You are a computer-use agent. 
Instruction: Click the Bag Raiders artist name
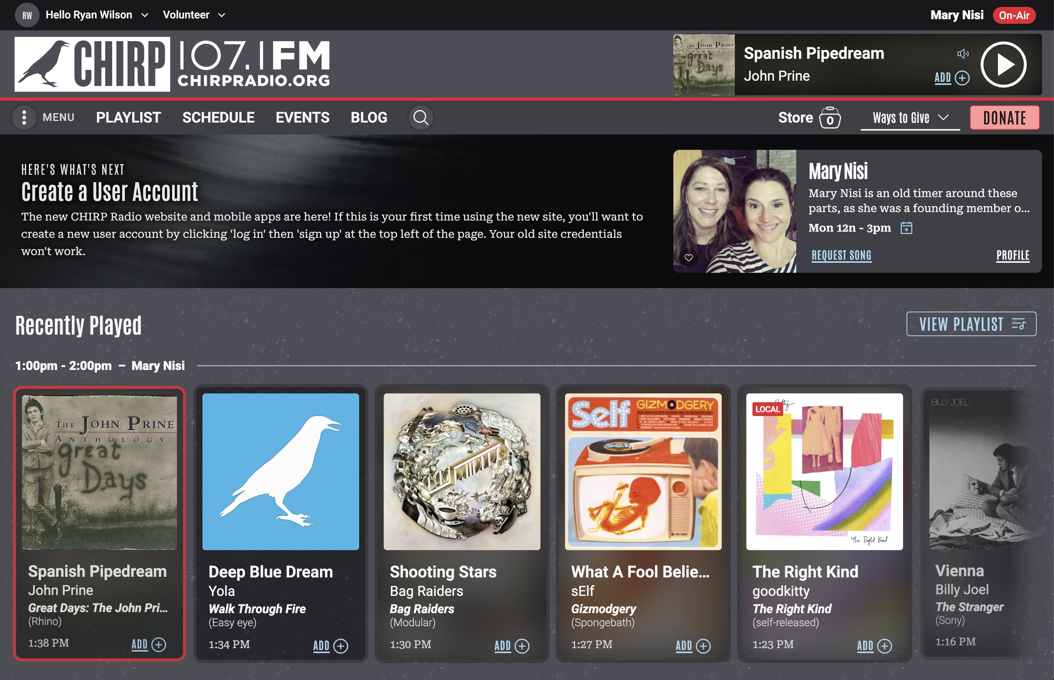(426, 591)
